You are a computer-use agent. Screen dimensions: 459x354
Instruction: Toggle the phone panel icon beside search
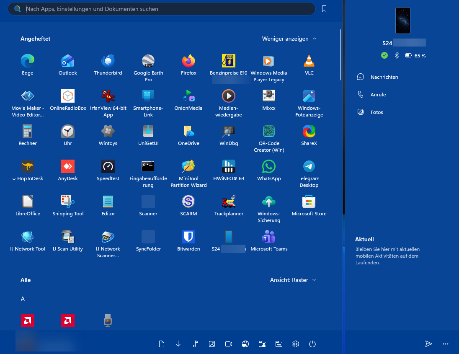tap(324, 9)
